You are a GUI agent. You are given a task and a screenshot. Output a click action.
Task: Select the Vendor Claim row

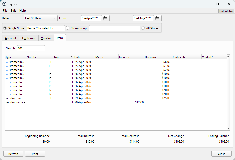pyautogui.click(x=116, y=98)
